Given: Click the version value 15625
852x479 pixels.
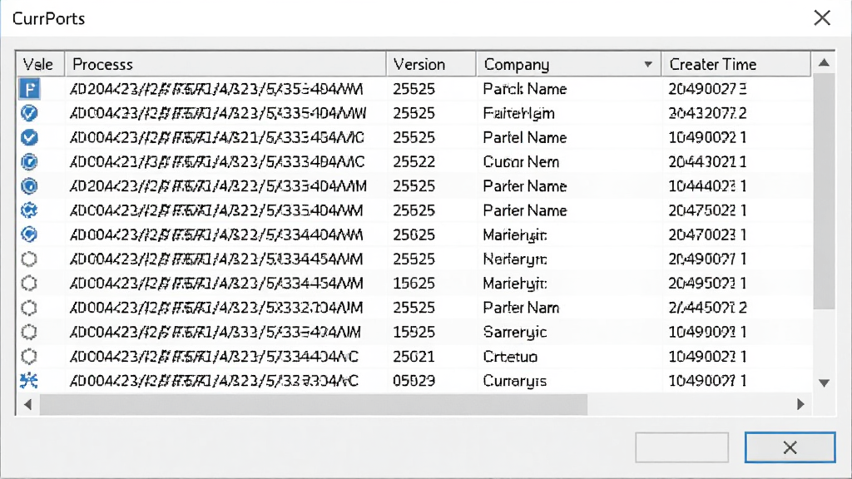Looking at the screenshot, I should (x=414, y=284).
